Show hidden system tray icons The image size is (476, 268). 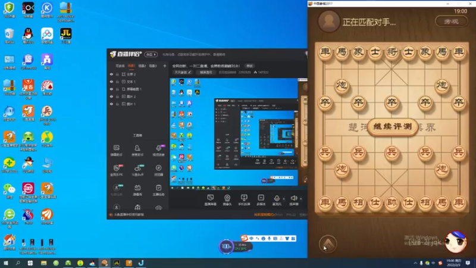pyautogui.click(x=415, y=263)
